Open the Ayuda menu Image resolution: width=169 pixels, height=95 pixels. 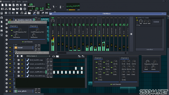pyautogui.click(x=25, y=1)
